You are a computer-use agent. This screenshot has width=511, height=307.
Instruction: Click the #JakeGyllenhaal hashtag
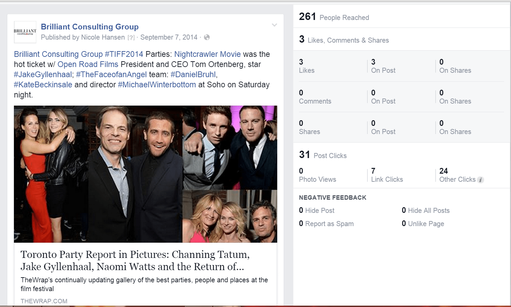43,74
